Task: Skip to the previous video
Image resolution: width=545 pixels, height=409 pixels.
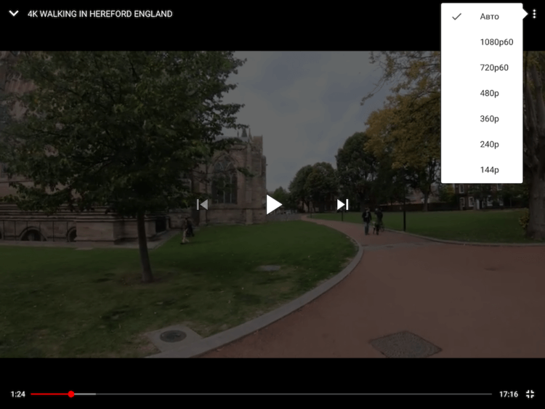Action: (202, 205)
